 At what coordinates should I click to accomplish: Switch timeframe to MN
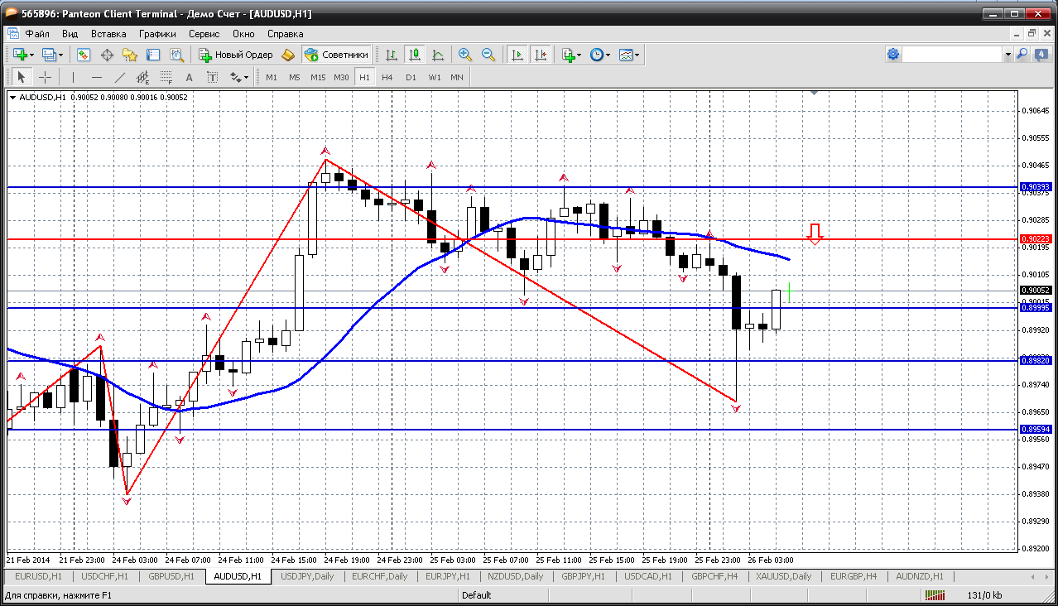457,77
